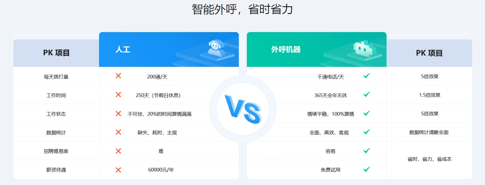Click the 免费试用 text

click(330, 170)
